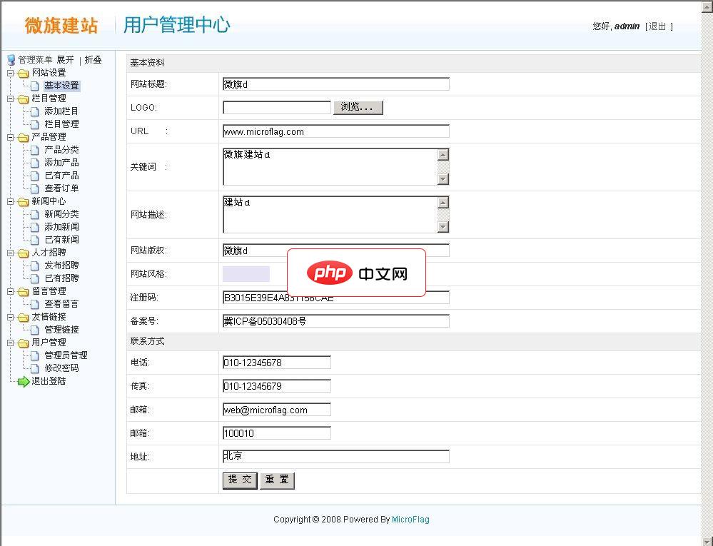Click the page scrollbar up arrow
Image resolution: width=713 pixels, height=546 pixels.
pyautogui.click(x=707, y=6)
